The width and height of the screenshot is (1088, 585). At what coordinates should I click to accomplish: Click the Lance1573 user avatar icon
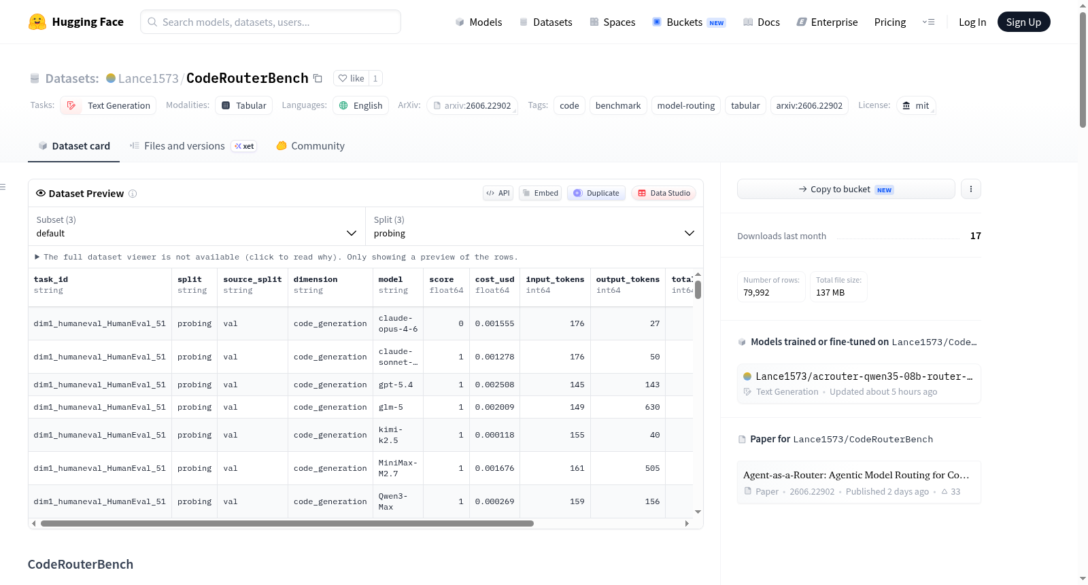click(x=111, y=78)
